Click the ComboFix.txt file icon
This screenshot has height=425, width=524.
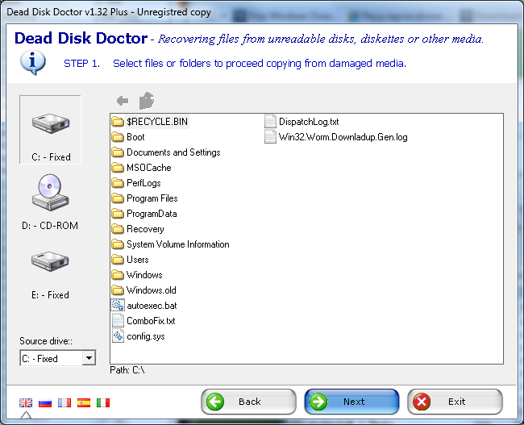pos(118,321)
